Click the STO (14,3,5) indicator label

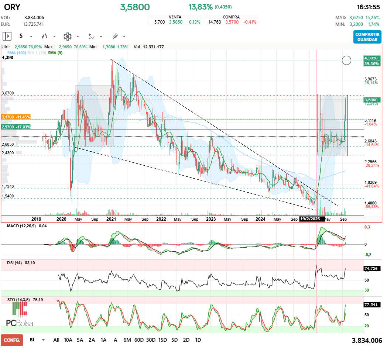(x=18, y=300)
